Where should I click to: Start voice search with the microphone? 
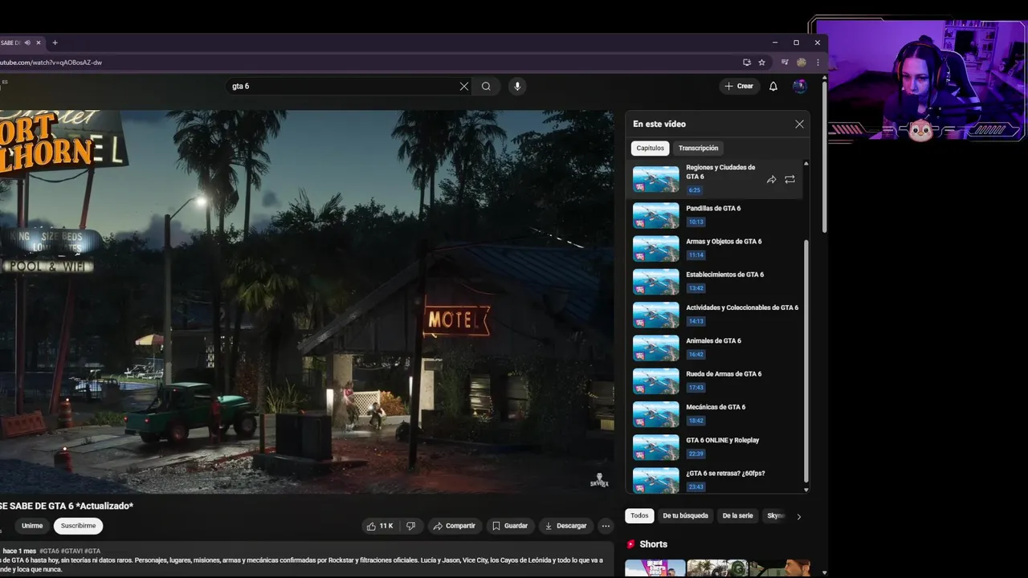click(517, 86)
